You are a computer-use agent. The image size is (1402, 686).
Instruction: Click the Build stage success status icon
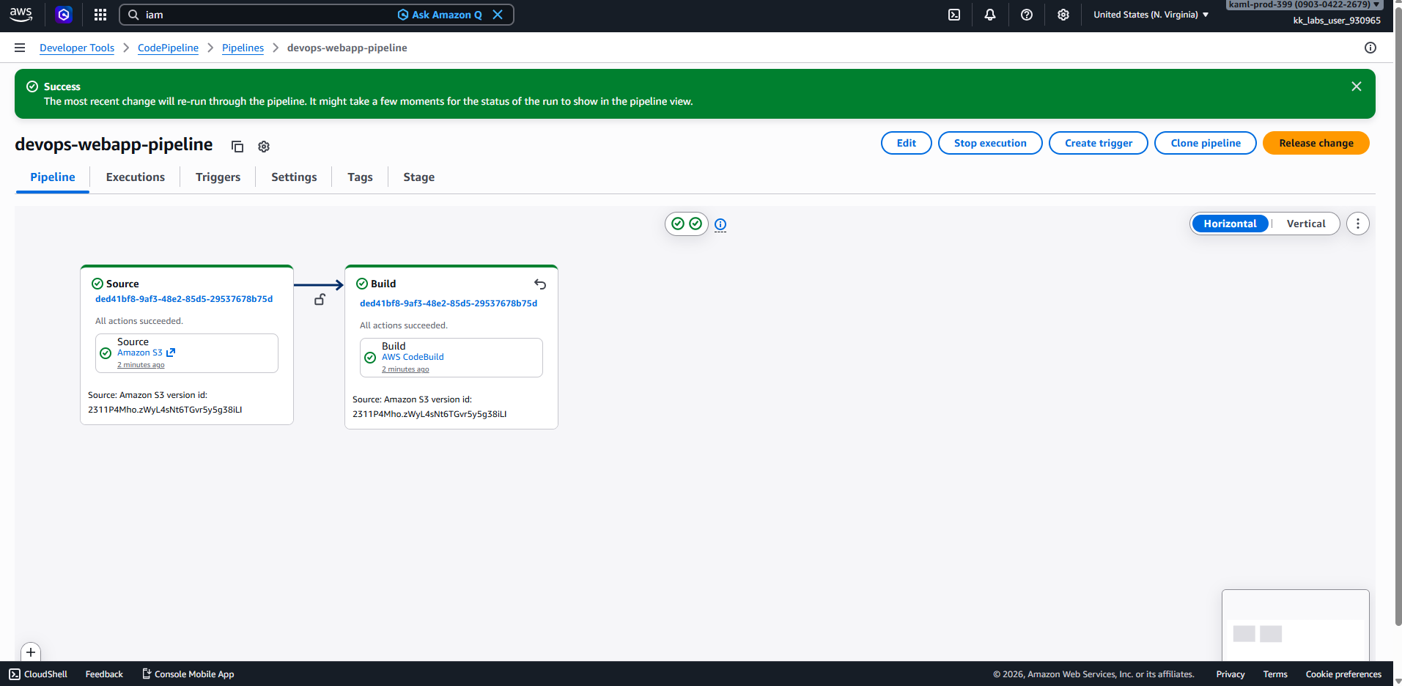click(x=362, y=284)
